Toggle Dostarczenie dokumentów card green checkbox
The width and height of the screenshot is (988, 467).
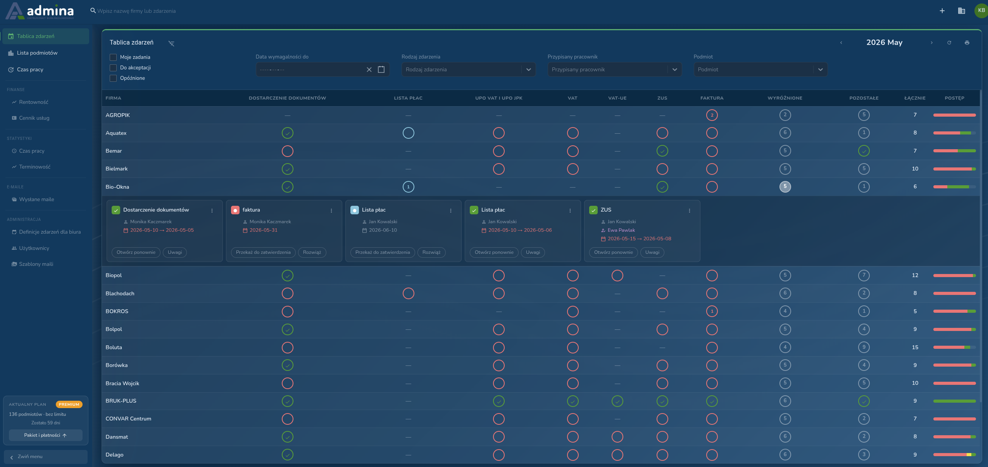point(116,210)
